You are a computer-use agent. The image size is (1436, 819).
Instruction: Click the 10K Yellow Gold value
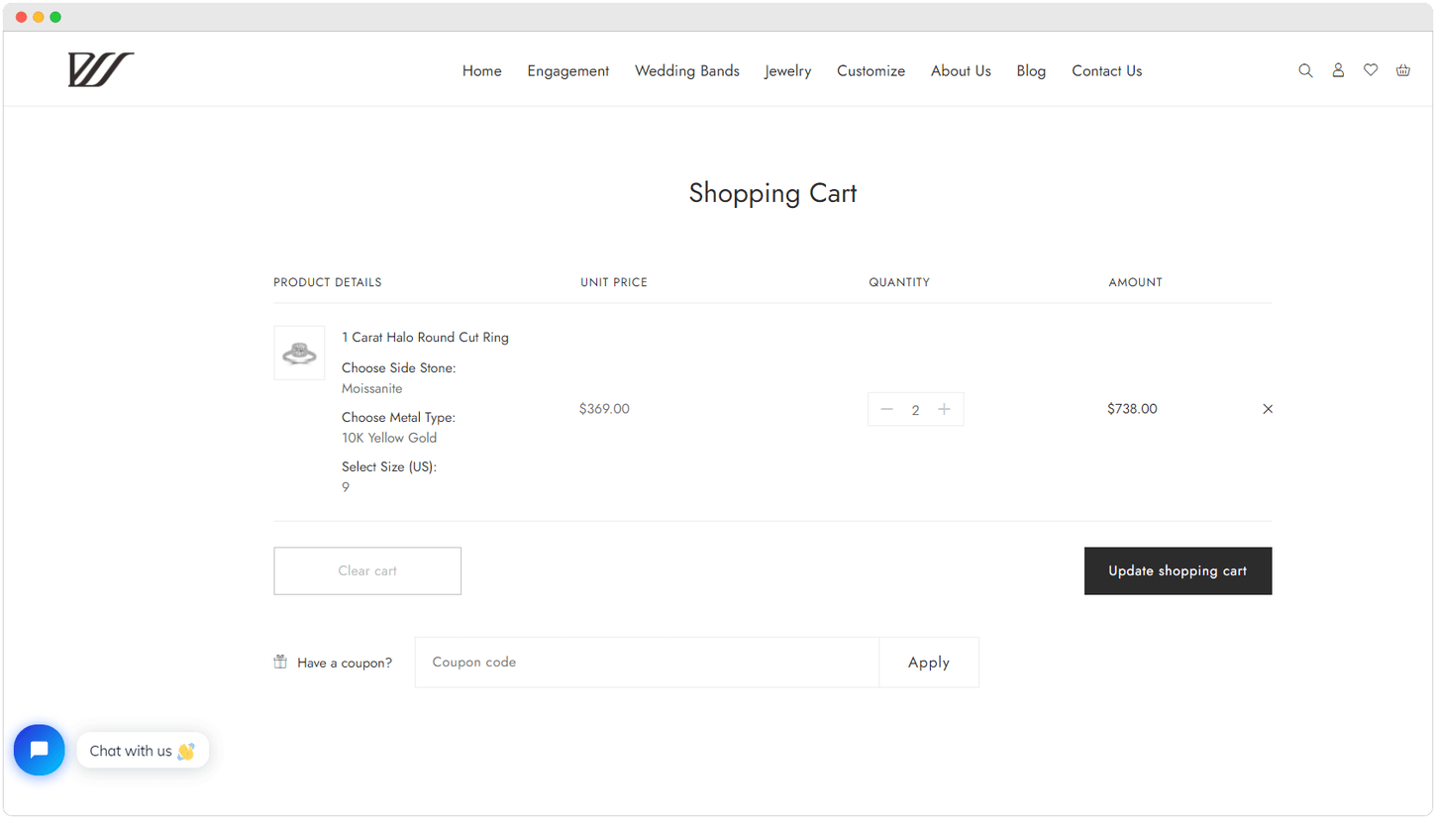(x=389, y=438)
